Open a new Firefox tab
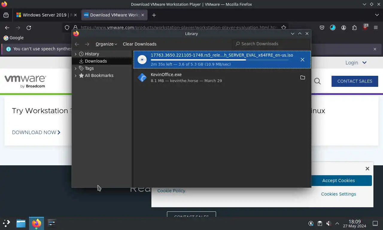 (154, 15)
